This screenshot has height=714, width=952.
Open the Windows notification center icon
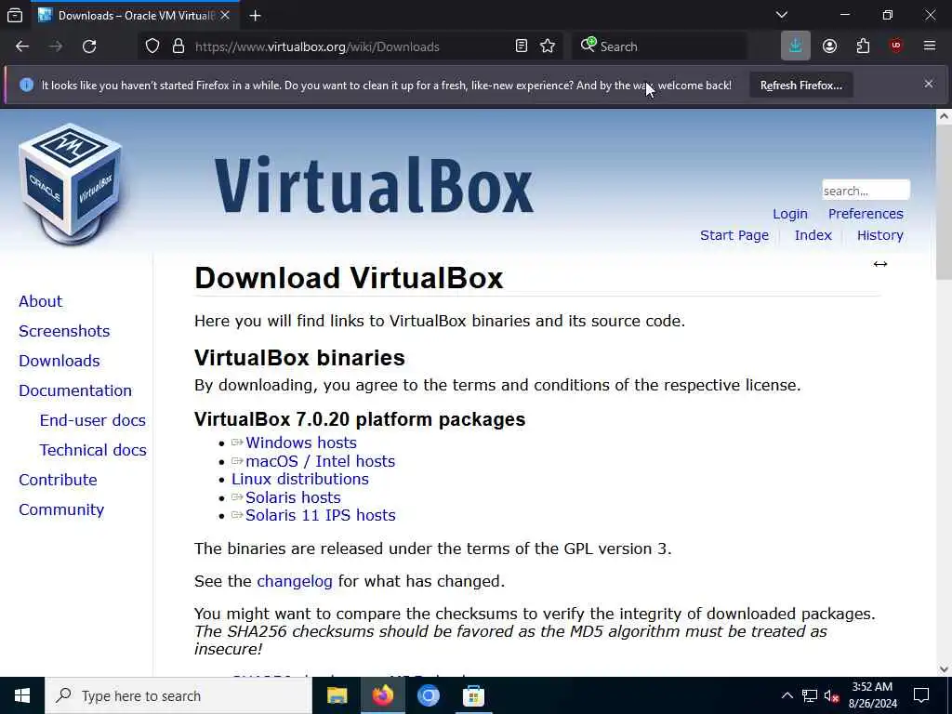pyautogui.click(x=921, y=695)
